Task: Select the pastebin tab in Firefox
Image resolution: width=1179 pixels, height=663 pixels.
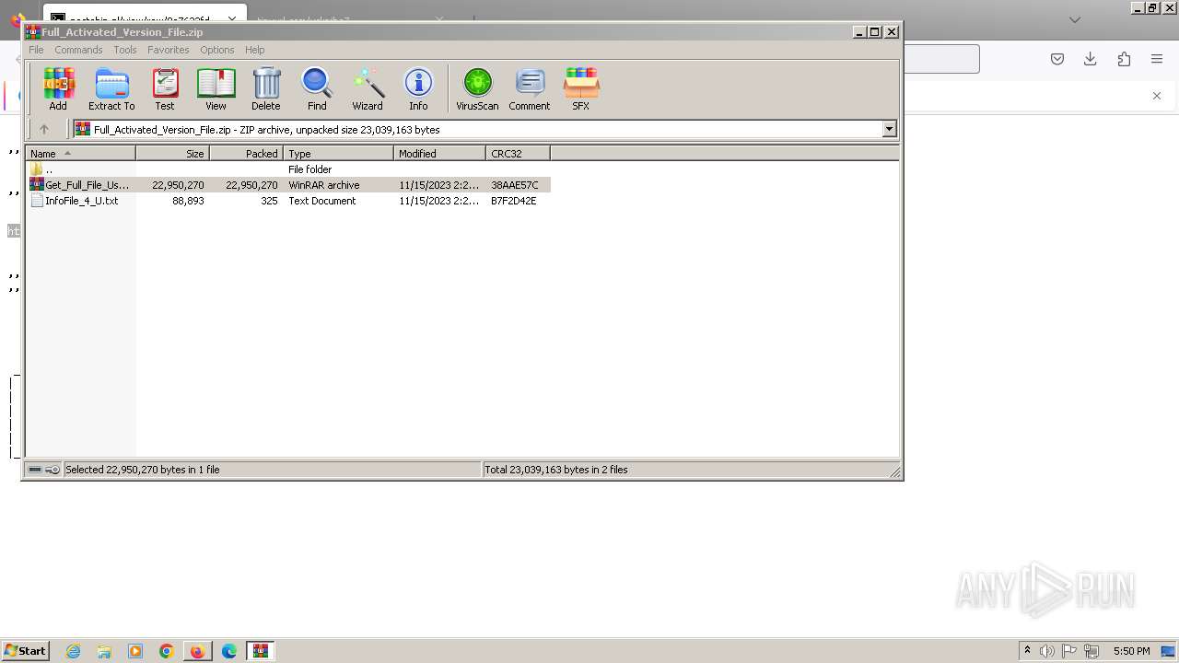Action: click(144, 14)
